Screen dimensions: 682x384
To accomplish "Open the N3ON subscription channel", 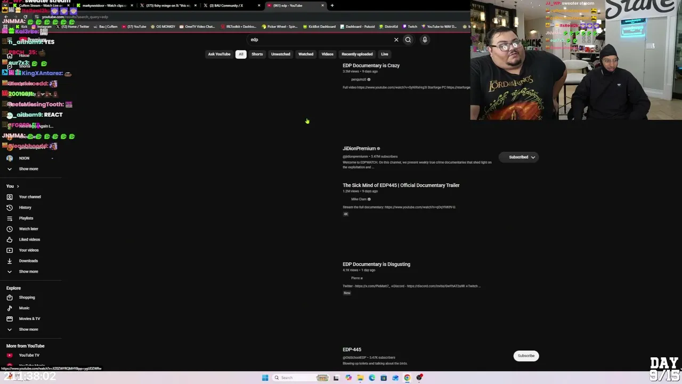I will click(30, 158).
